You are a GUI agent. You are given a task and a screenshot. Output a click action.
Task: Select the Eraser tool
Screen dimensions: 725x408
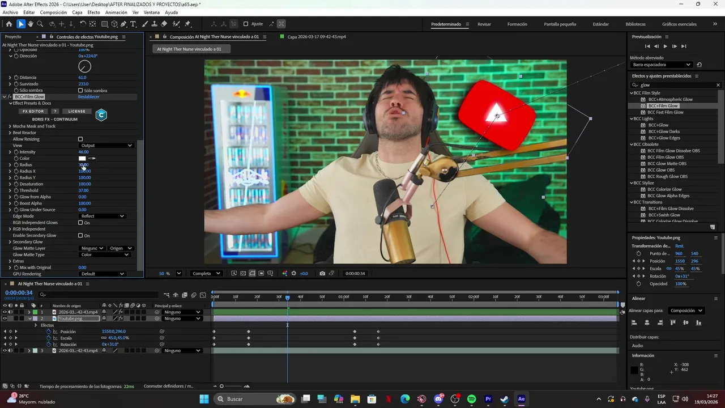164,24
